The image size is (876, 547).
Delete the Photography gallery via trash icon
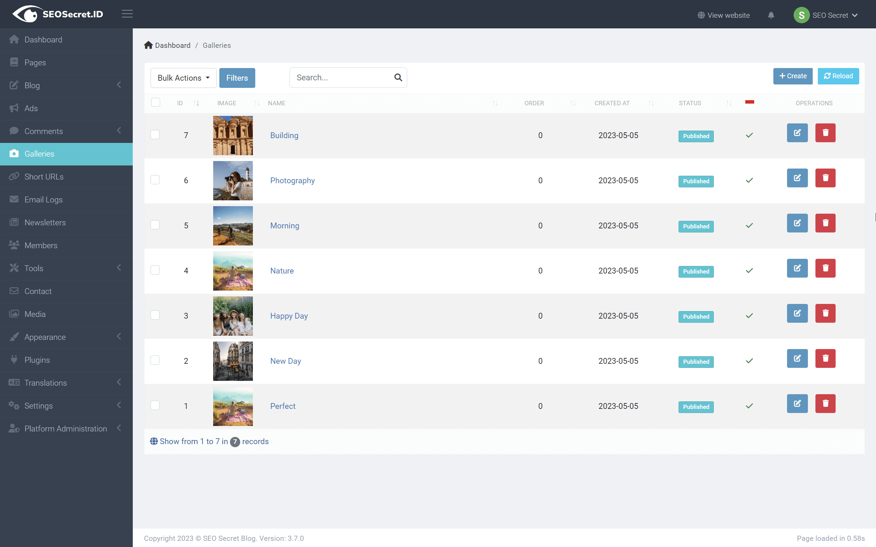[825, 178]
